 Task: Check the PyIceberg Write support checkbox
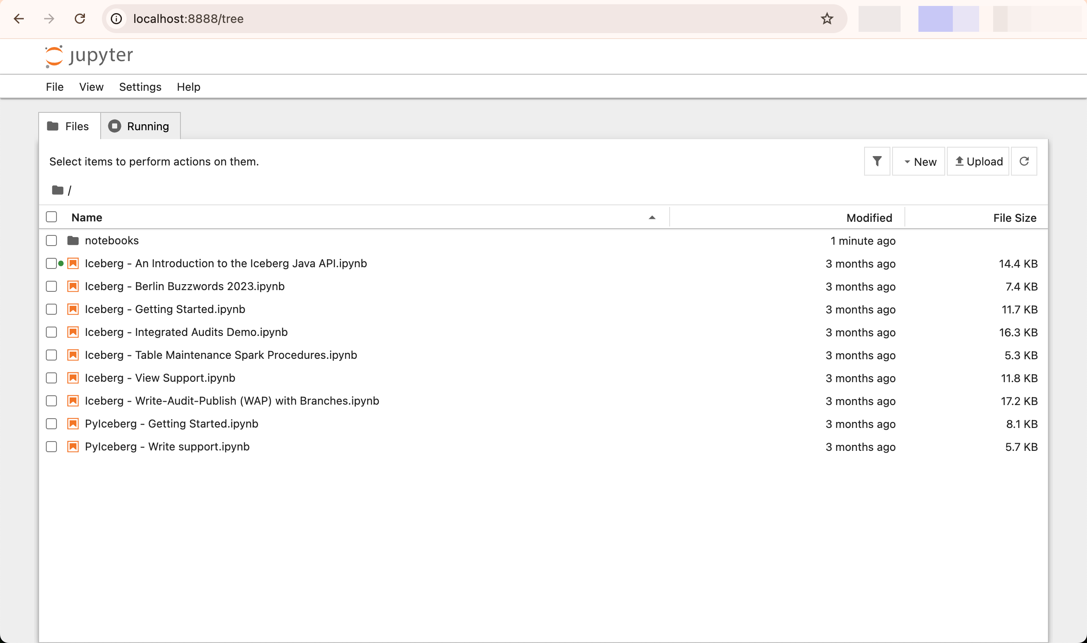click(x=51, y=447)
